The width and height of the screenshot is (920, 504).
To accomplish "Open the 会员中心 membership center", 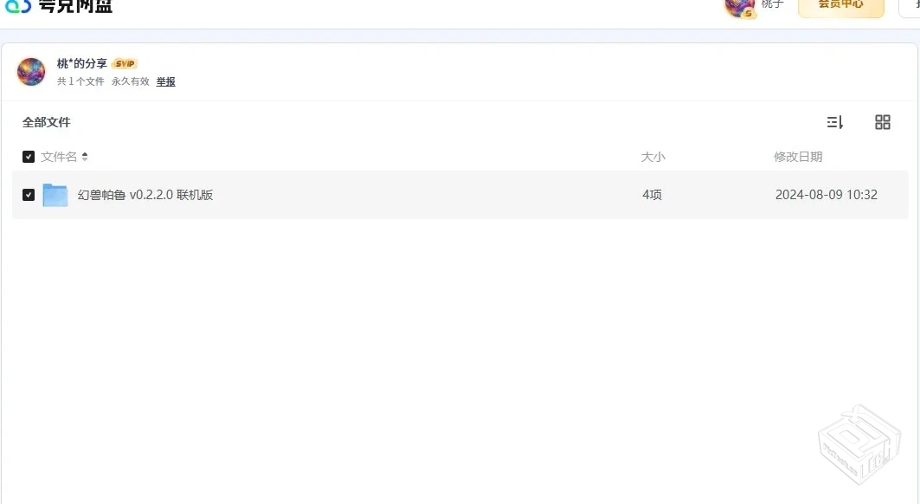I will tap(840, 6).
